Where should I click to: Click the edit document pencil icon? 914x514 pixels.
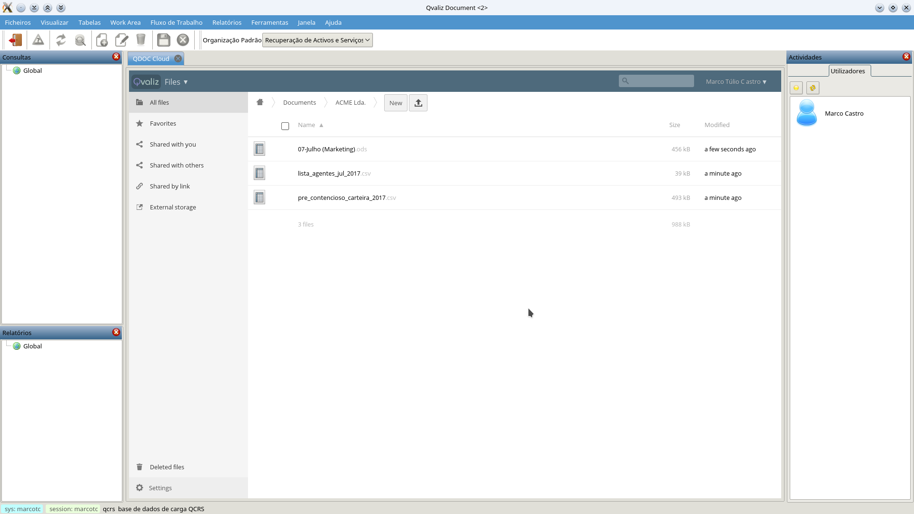click(122, 40)
